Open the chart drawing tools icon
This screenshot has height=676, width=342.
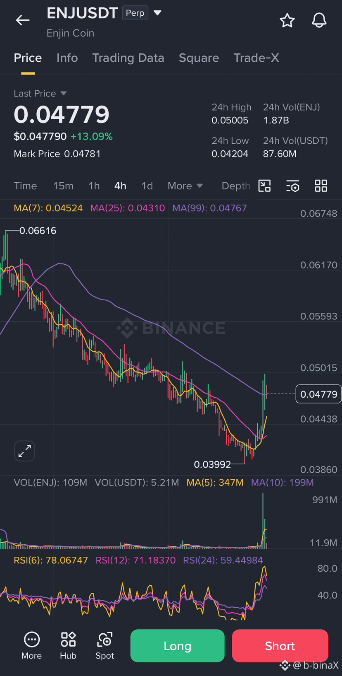(264, 186)
